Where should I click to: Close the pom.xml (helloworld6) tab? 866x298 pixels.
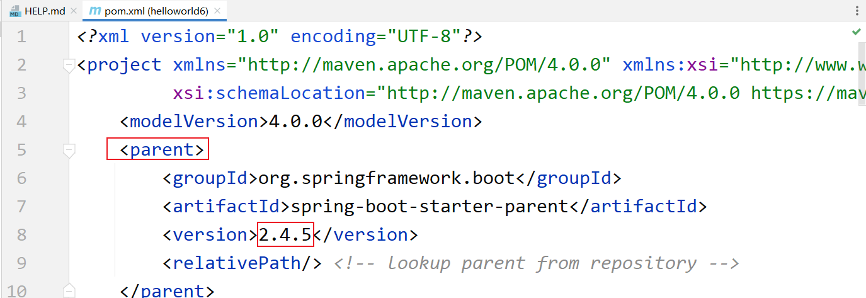[x=219, y=11]
